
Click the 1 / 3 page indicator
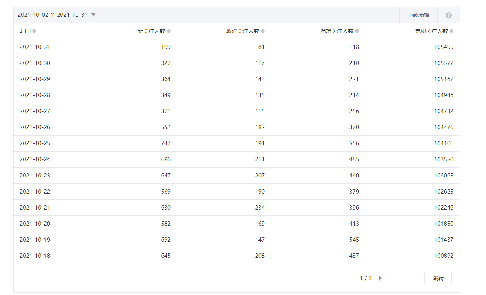pos(366,278)
